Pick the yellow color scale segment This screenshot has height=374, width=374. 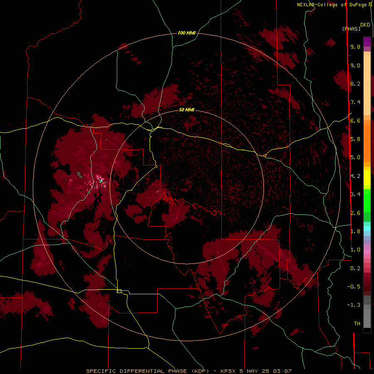click(x=367, y=178)
